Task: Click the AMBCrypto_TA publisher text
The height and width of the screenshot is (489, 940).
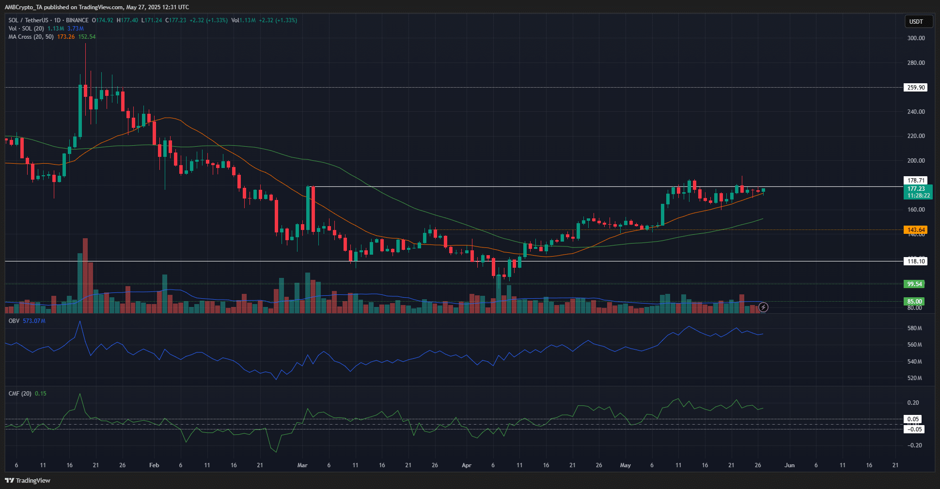Action: point(23,7)
